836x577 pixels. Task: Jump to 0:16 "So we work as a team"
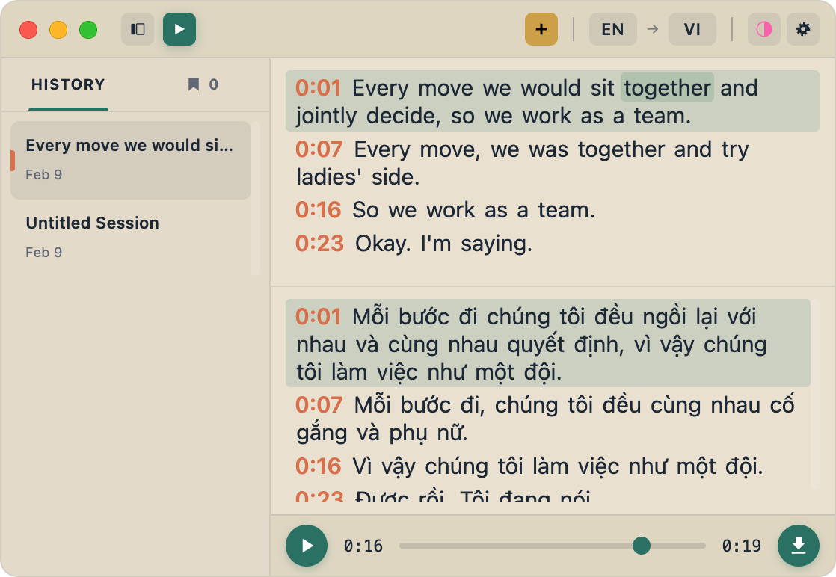319,210
